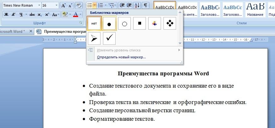275x128 pixels.
Task: Click the heading 'Преимущества программы Word'
Action: (163, 73)
